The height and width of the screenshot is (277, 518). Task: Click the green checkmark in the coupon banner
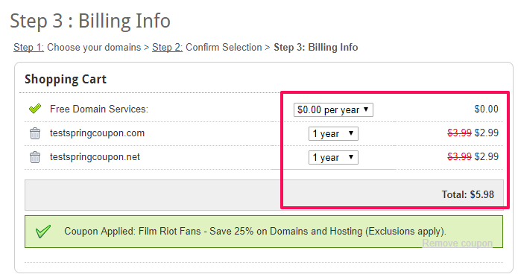coord(43,231)
